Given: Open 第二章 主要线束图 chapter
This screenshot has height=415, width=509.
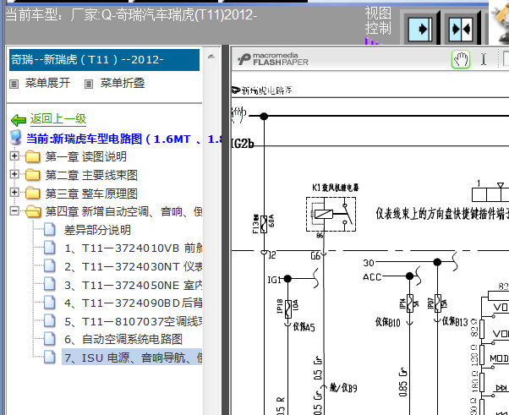Looking at the screenshot, I should 91,175.
